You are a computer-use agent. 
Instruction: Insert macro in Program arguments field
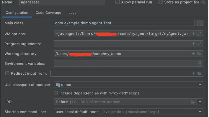(x=193, y=44)
